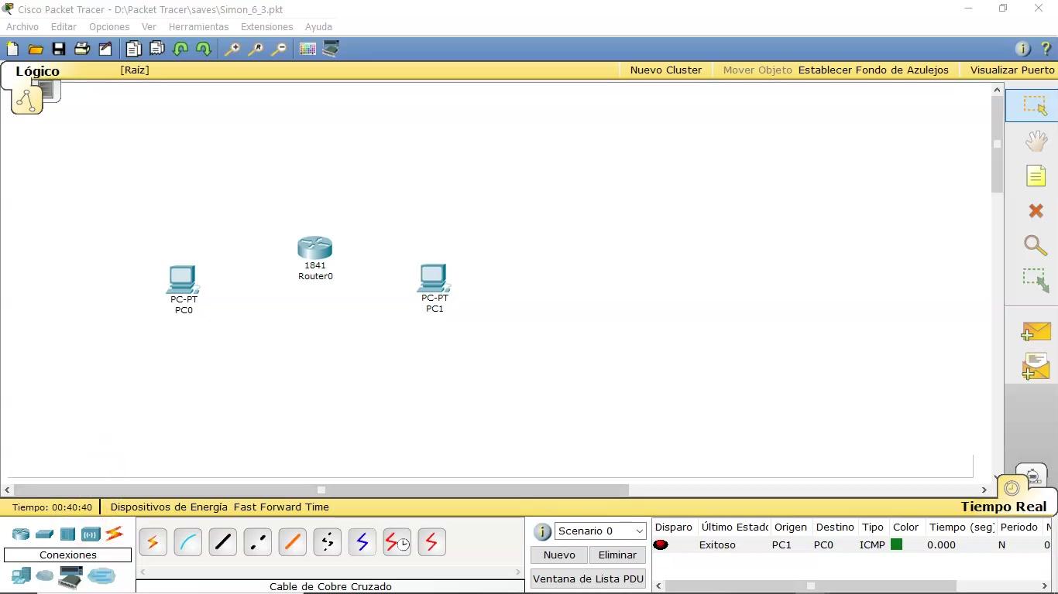Choose the Phone cable
The height and width of the screenshot is (594, 1058).
(328, 542)
